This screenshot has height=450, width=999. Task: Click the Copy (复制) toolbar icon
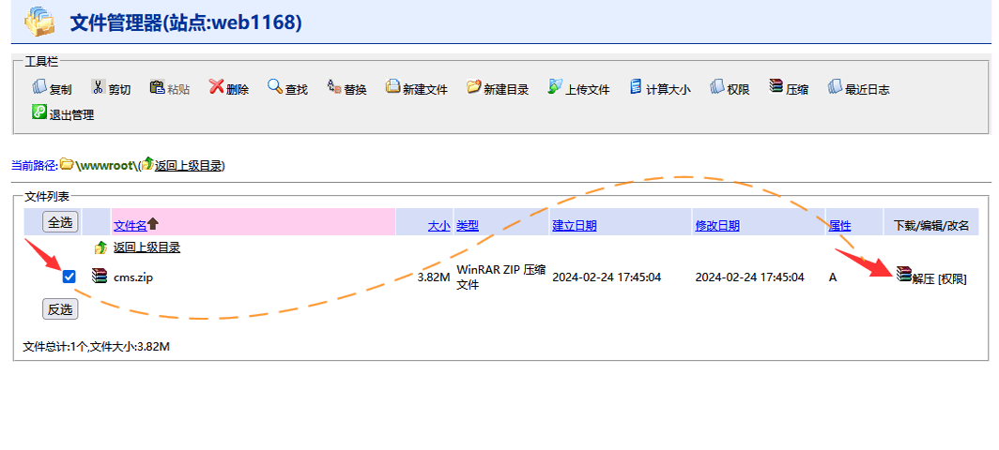[x=40, y=87]
